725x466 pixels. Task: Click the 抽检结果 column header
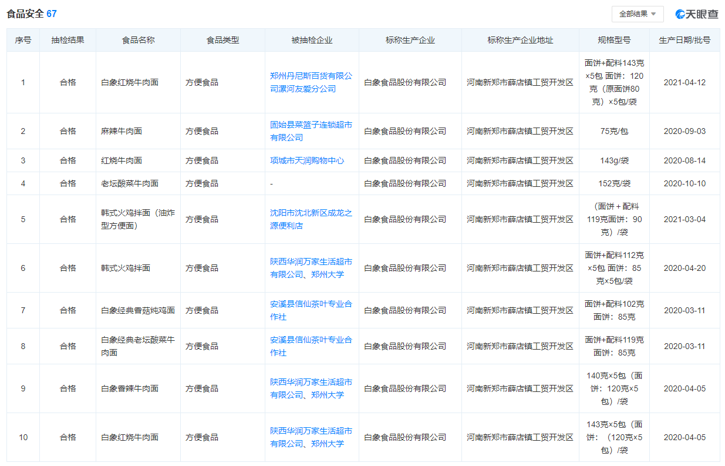[x=68, y=39]
